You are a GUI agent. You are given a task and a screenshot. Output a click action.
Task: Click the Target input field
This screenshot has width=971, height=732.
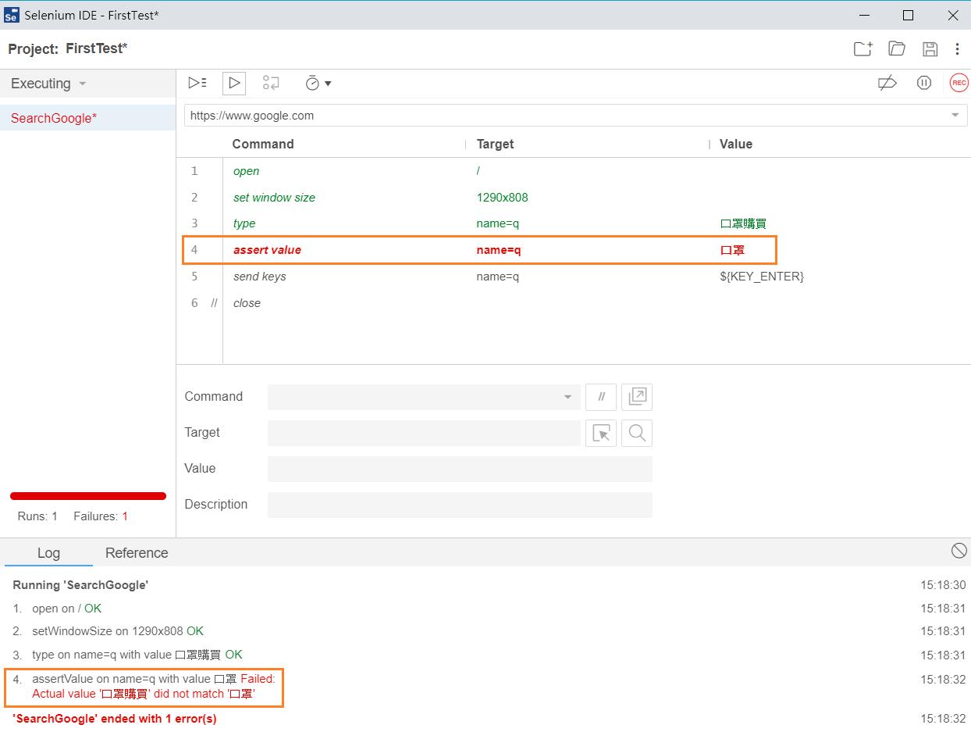click(x=424, y=433)
